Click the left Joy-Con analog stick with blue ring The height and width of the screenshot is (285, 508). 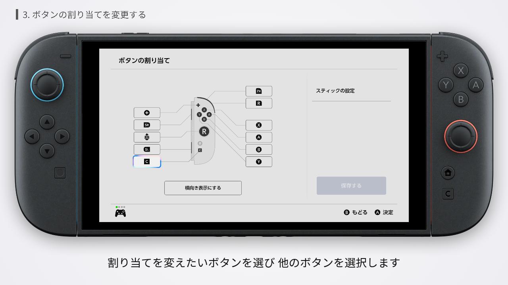pyautogui.click(x=47, y=85)
